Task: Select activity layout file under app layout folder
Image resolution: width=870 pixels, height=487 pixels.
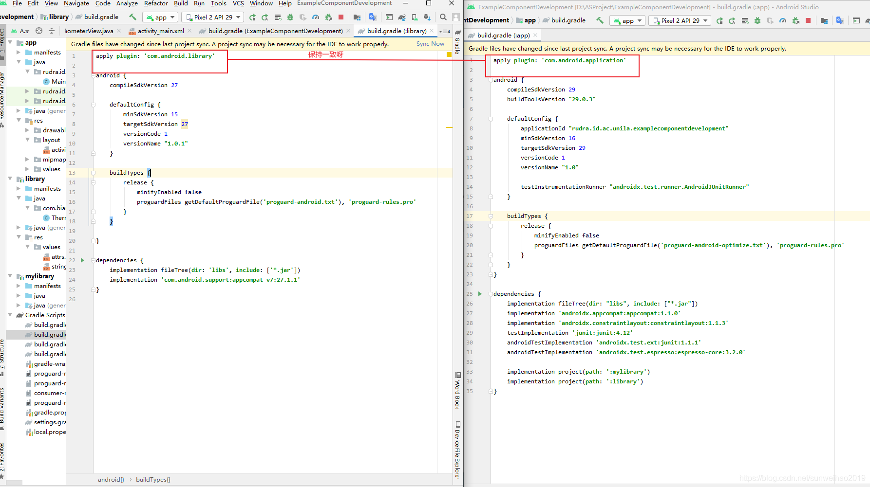Action: pyautogui.click(x=55, y=149)
